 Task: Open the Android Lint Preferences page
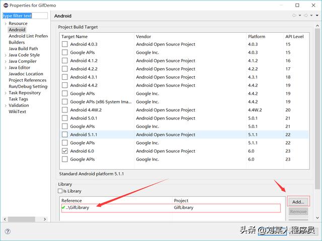pos(28,36)
